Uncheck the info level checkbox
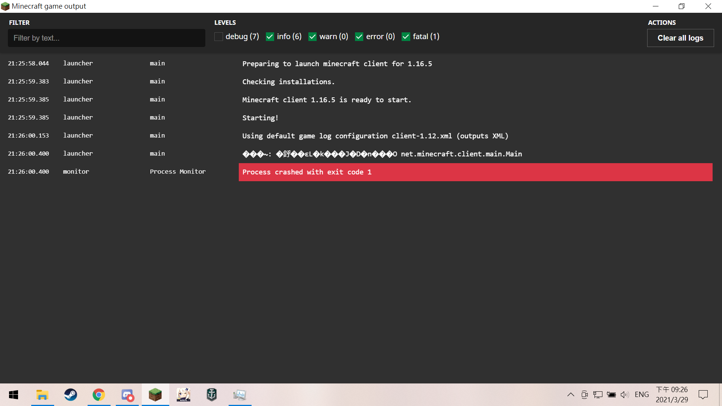 pyautogui.click(x=270, y=36)
